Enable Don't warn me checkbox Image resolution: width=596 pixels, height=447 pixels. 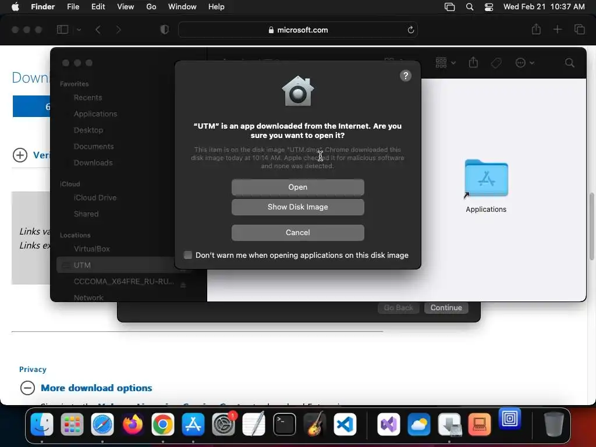pos(188,255)
